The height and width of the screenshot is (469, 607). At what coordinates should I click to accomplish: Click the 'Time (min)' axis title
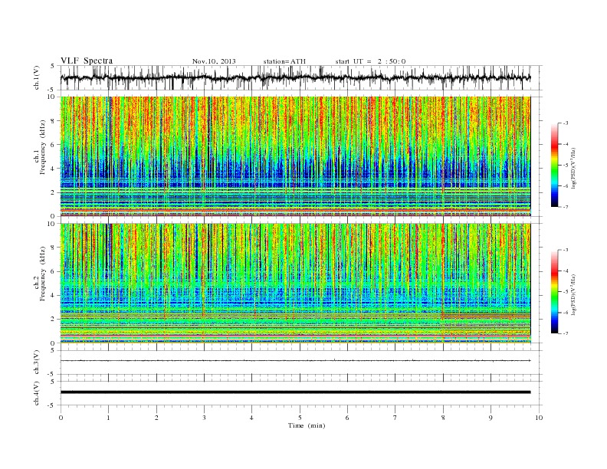point(307,425)
